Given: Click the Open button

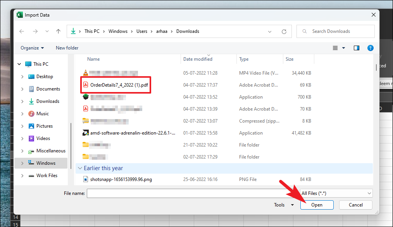Looking at the screenshot, I should pyautogui.click(x=317, y=205).
